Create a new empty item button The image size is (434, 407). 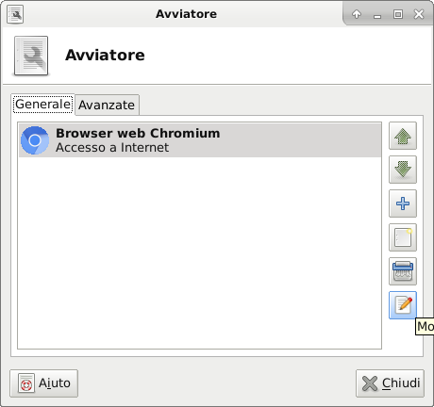(403, 237)
